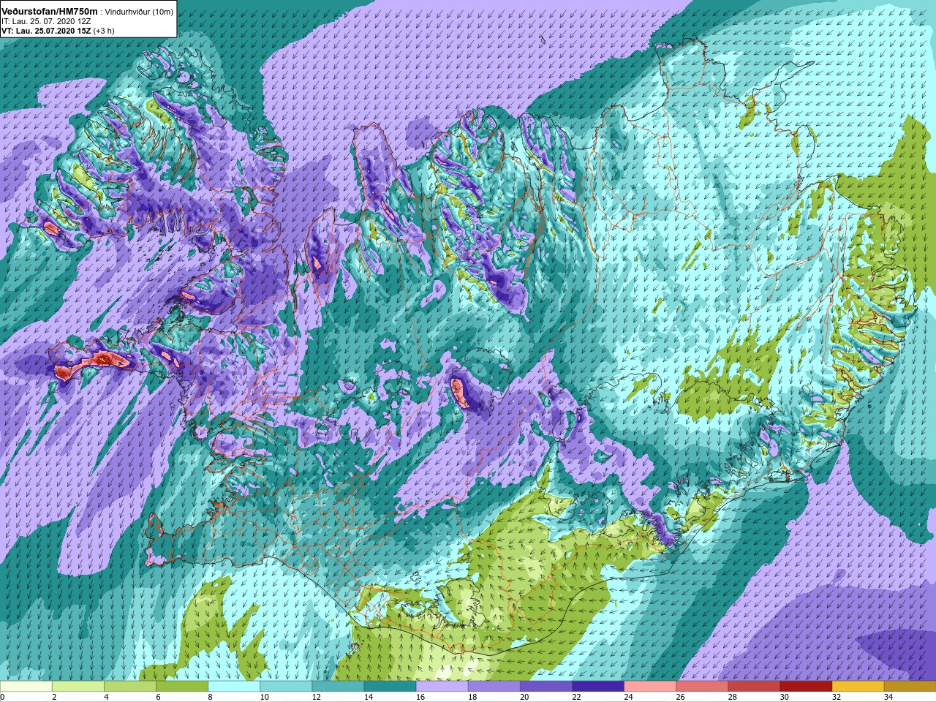The image size is (936, 702).
Task: Click the purple 18–20 legend swatch
Action: click(494, 687)
